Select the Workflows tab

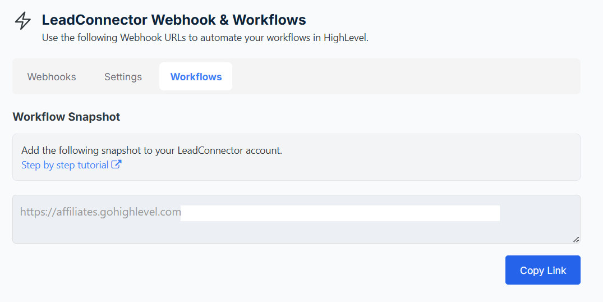tap(196, 77)
